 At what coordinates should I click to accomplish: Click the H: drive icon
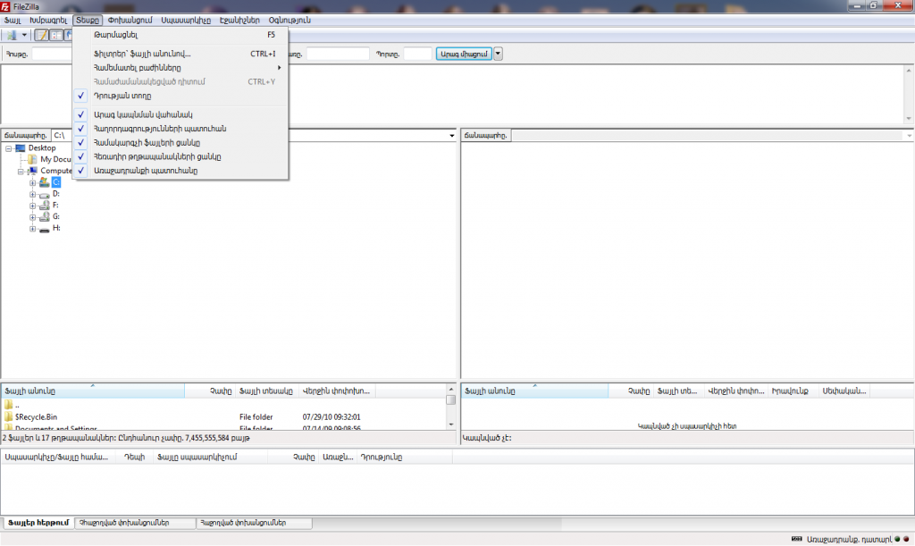pos(44,228)
